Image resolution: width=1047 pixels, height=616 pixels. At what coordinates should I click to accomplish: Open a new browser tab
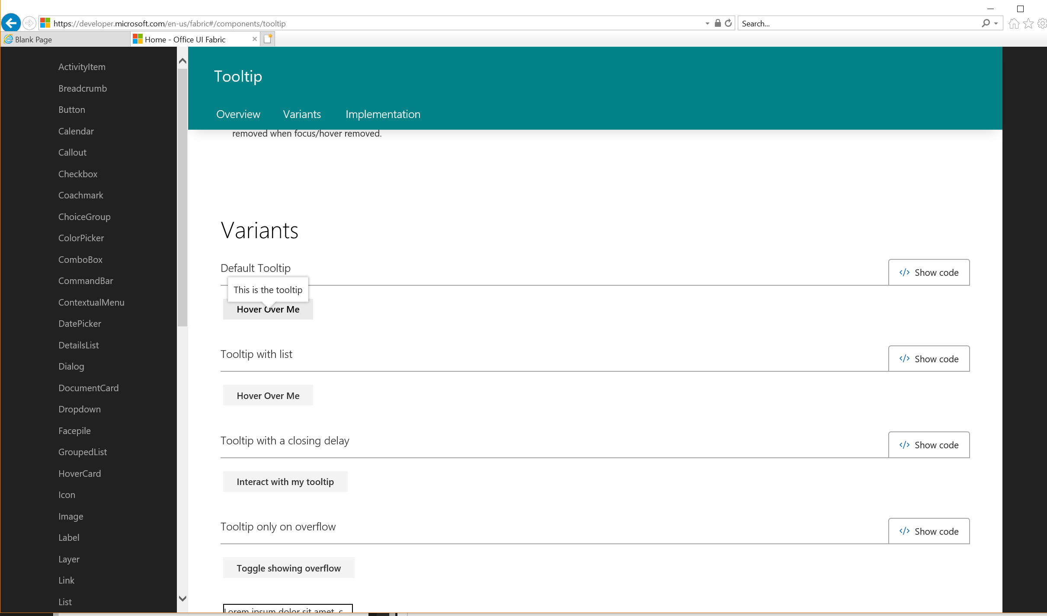pyautogui.click(x=268, y=38)
